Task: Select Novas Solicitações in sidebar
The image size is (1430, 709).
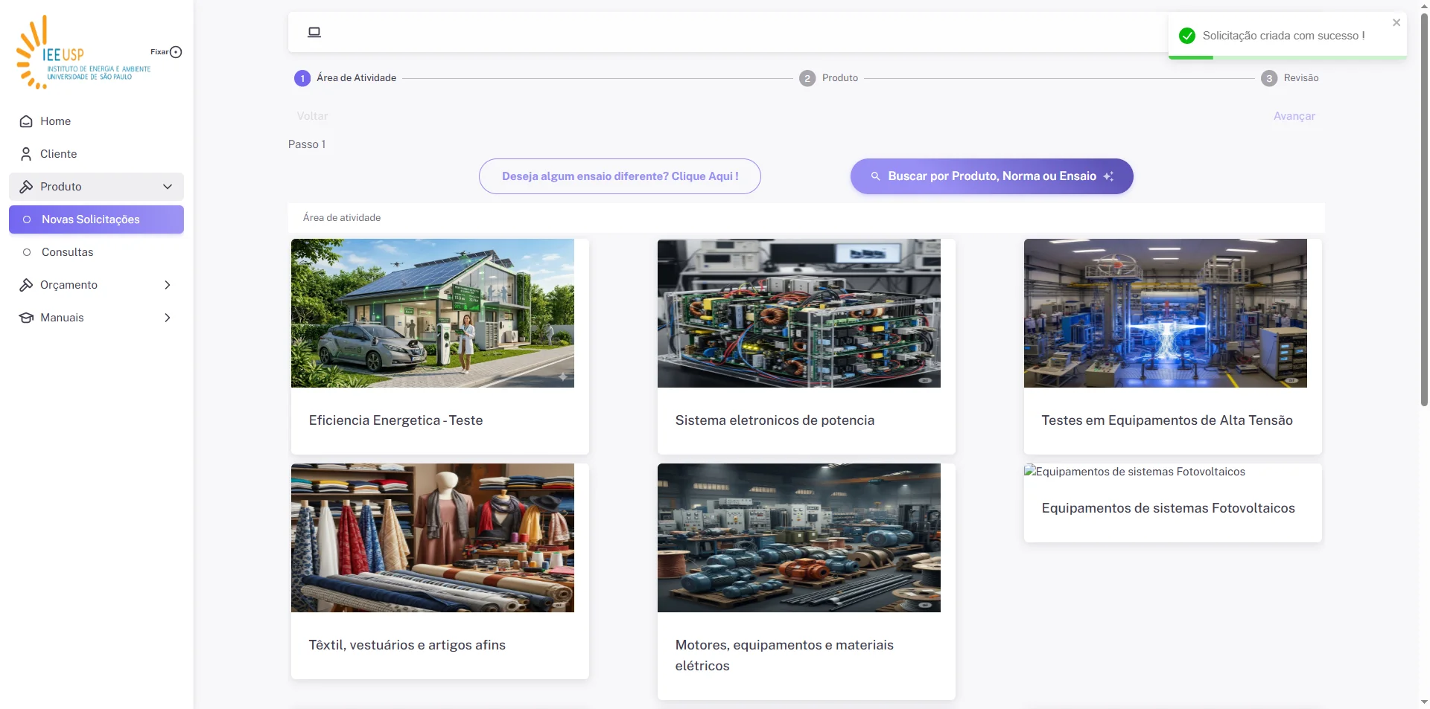Action: tap(96, 219)
